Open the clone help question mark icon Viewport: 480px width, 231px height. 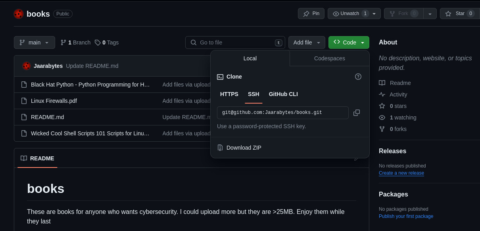click(358, 77)
